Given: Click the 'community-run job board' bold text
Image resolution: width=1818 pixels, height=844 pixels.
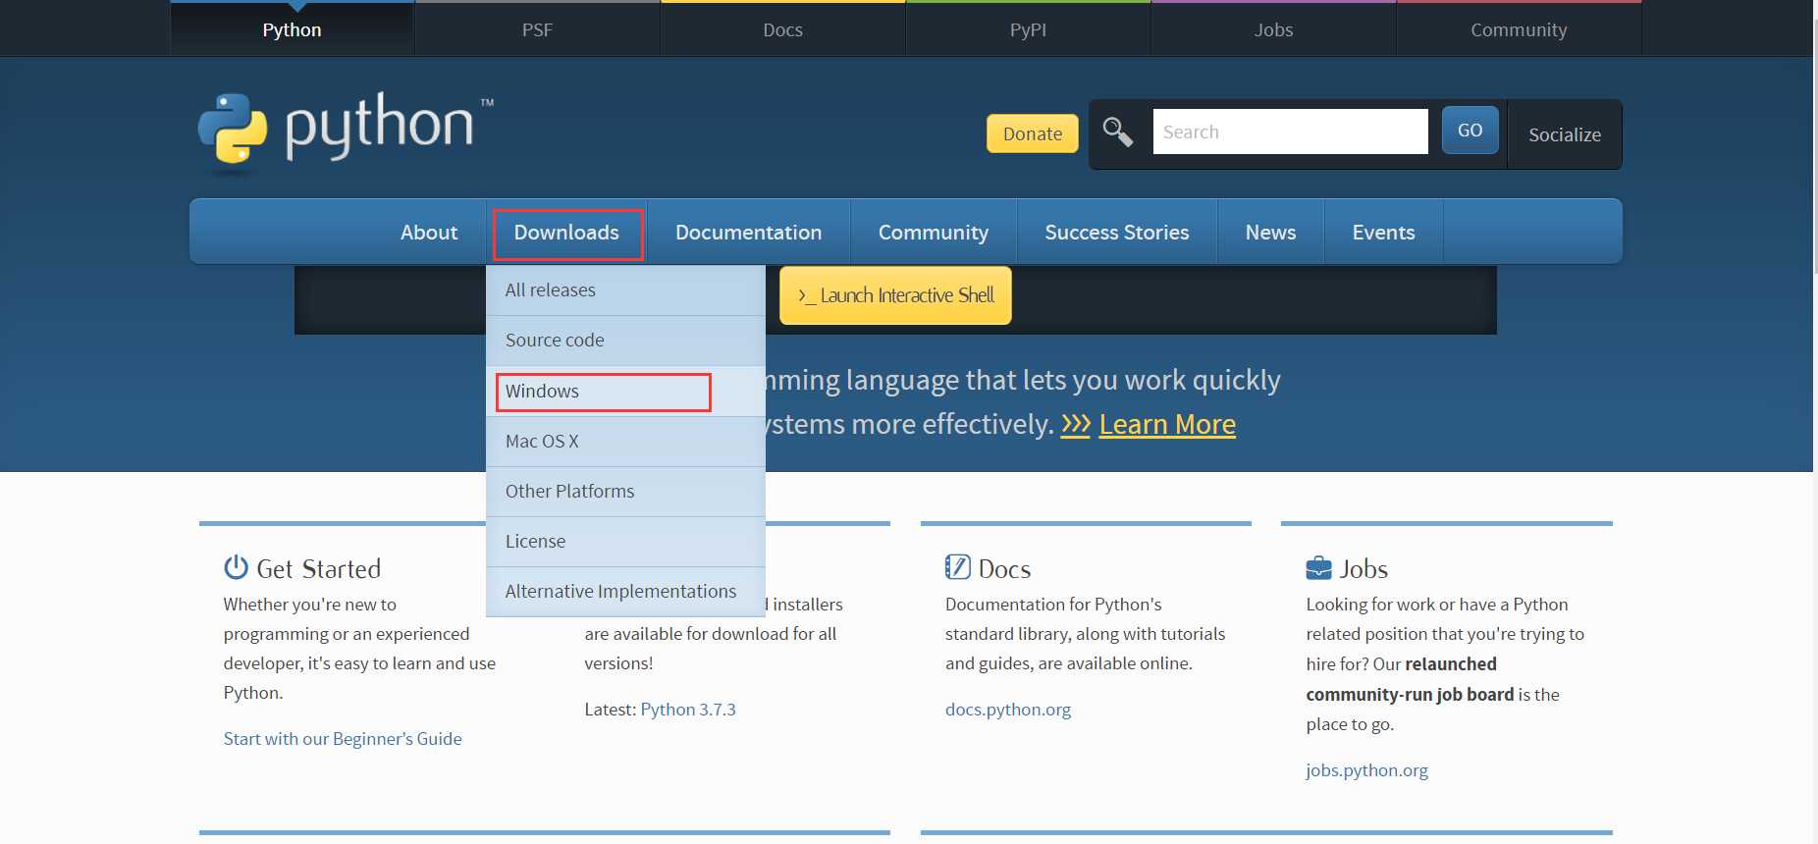Looking at the screenshot, I should [1410, 695].
